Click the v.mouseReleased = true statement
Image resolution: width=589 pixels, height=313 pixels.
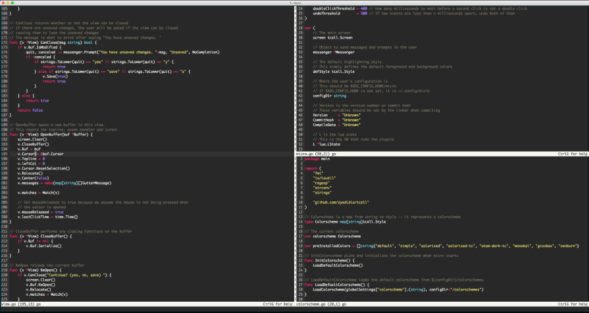pyautogui.click(x=41, y=212)
